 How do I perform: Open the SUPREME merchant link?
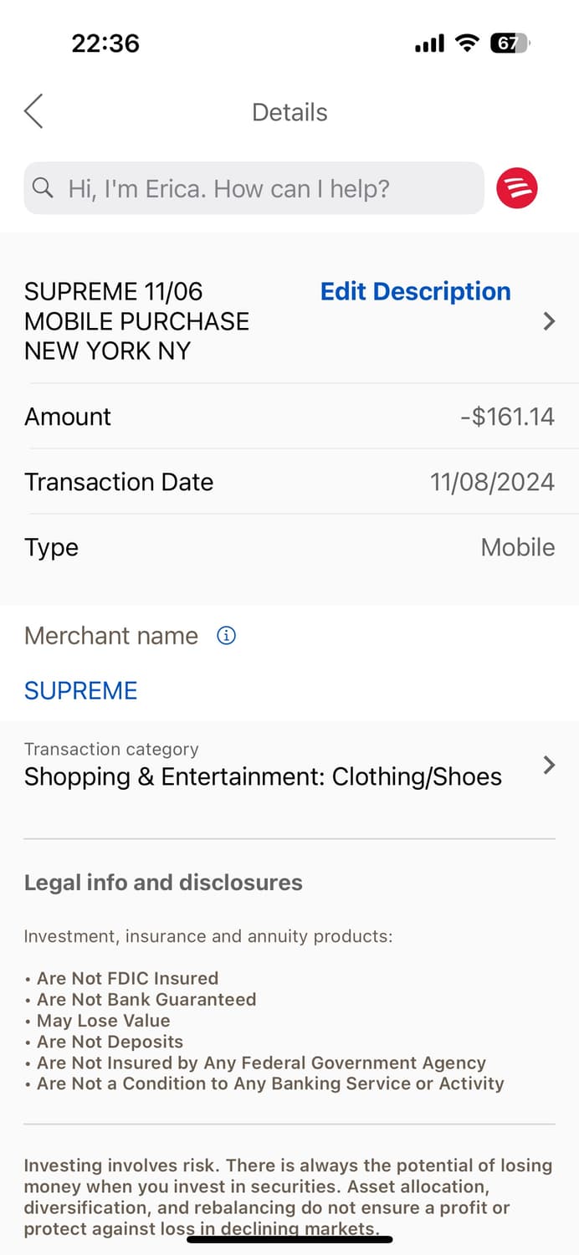[80, 690]
